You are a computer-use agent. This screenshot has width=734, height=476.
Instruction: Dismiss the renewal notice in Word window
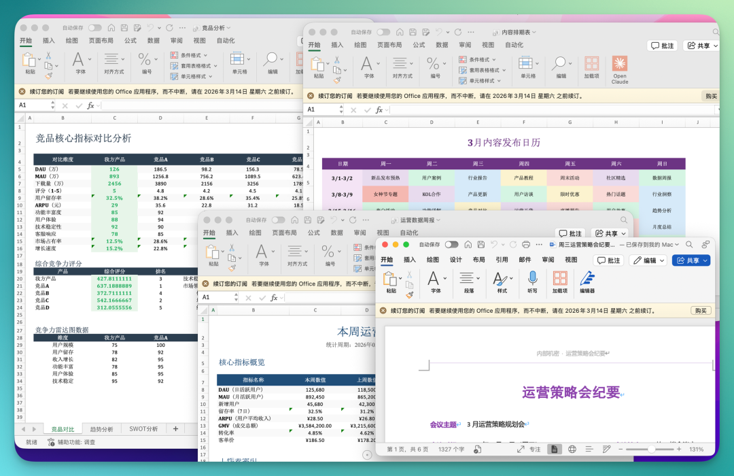click(x=383, y=311)
